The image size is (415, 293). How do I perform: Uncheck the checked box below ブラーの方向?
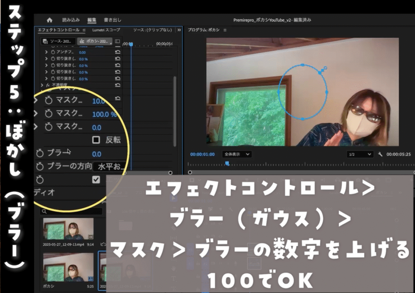coord(96,180)
